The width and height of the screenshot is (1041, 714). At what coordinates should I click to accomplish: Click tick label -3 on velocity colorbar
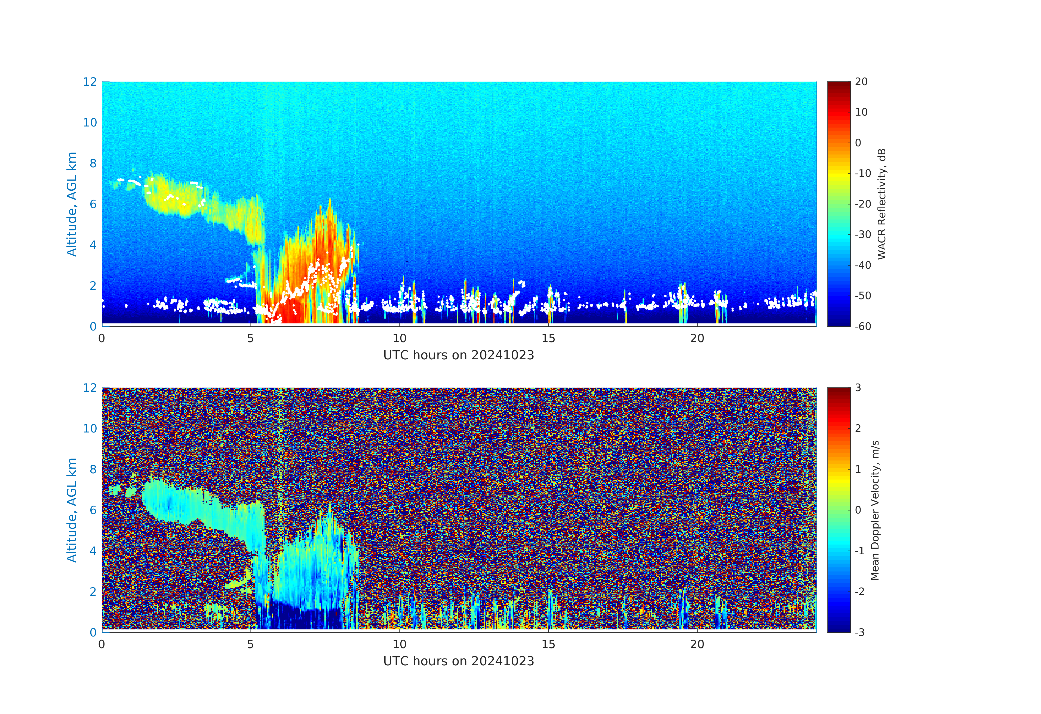[x=859, y=632]
